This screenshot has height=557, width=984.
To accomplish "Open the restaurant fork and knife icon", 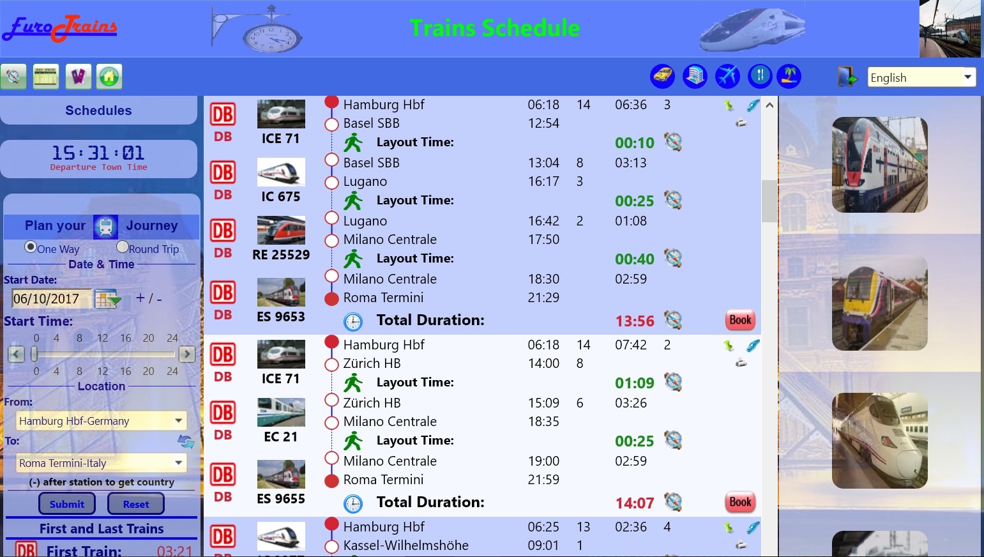I will (x=760, y=76).
